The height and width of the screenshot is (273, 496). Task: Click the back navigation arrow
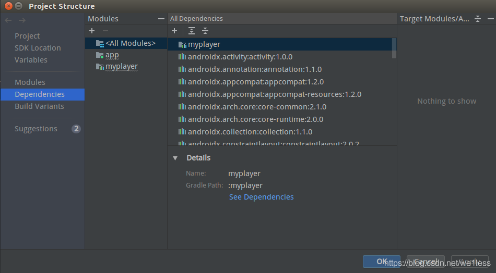[8, 20]
